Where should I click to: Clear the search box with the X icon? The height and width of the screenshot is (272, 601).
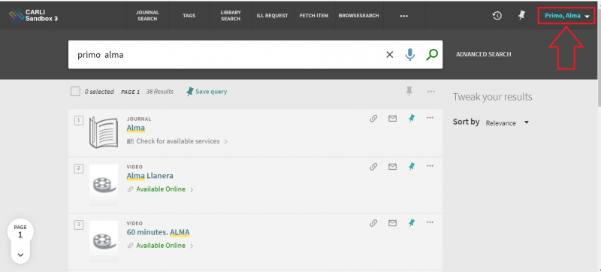389,55
